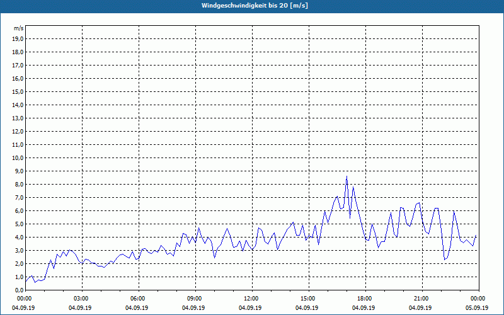Click the 18,0 y-axis label
Viewport: 504px width, 315px height.
(18, 52)
